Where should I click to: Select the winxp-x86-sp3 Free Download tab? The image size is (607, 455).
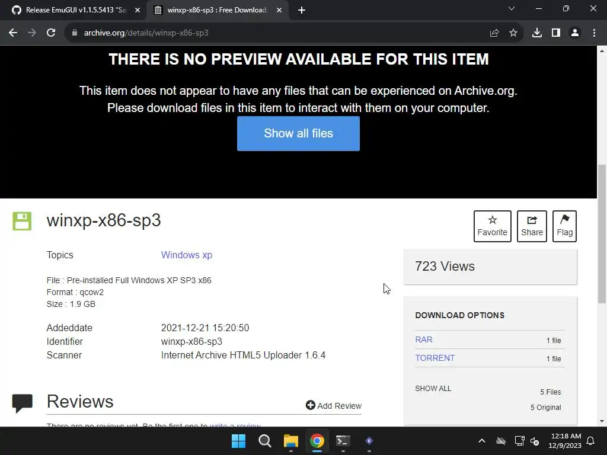[x=217, y=10]
